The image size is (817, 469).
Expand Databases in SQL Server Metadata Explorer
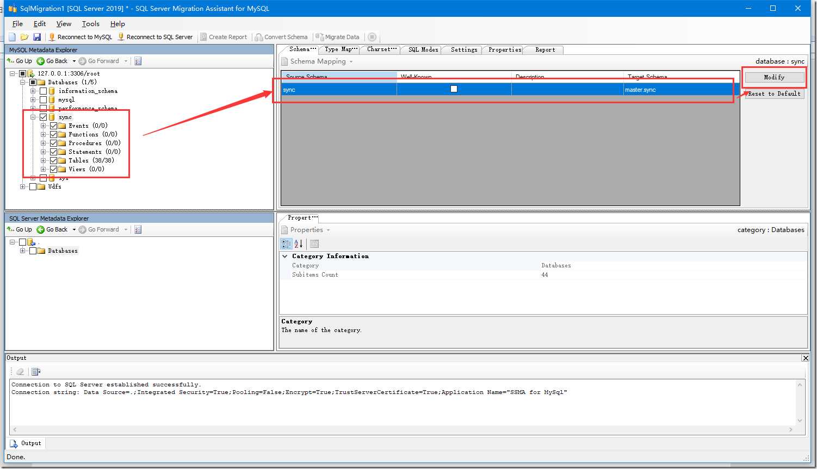[23, 251]
